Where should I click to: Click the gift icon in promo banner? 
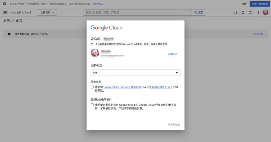(x=5, y=4)
